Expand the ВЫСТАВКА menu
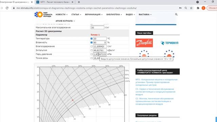Viewport: 217px width, 122px height. (145, 14)
